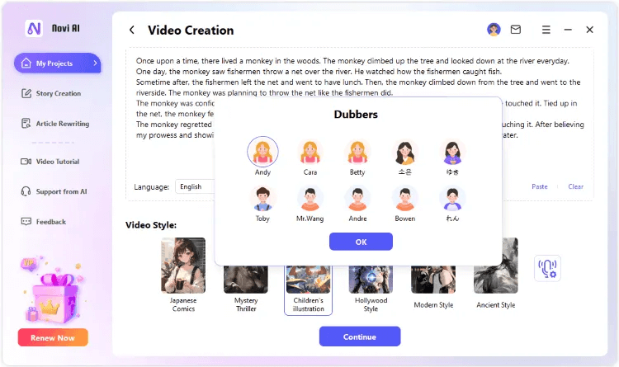Viewport: 619px width, 367px height.
Task: Go to Article Rewriting section
Action: point(62,124)
